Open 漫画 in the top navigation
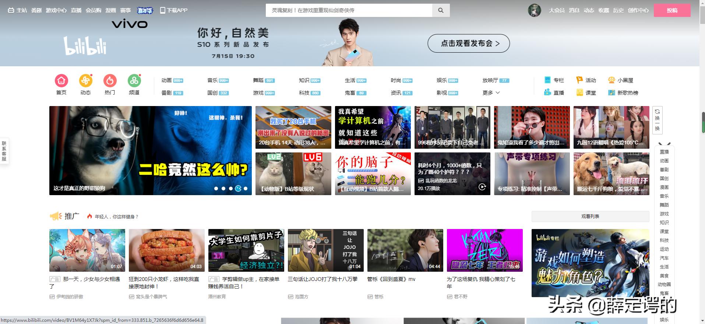 [110, 10]
